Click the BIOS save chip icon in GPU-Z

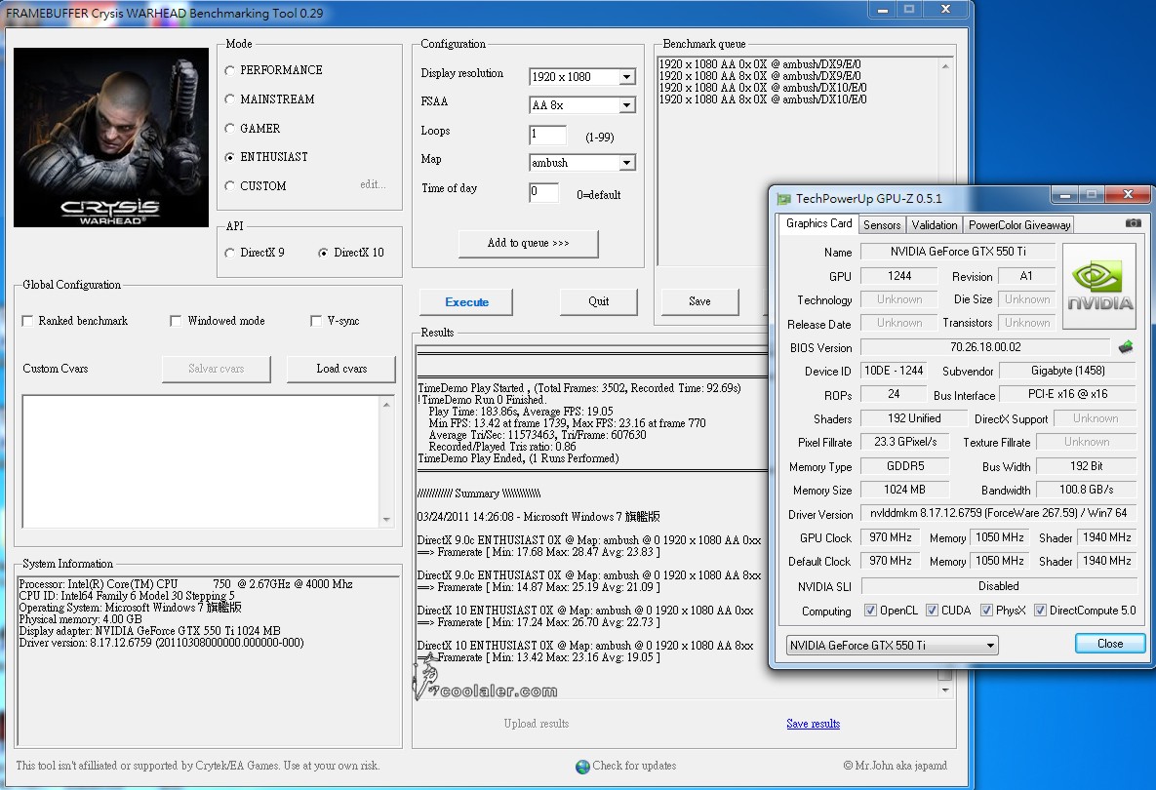[x=1125, y=346]
